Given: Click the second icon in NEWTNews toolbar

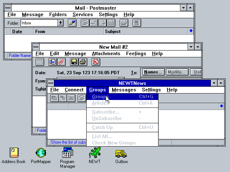Looking at the screenshot, I should point(63,98).
